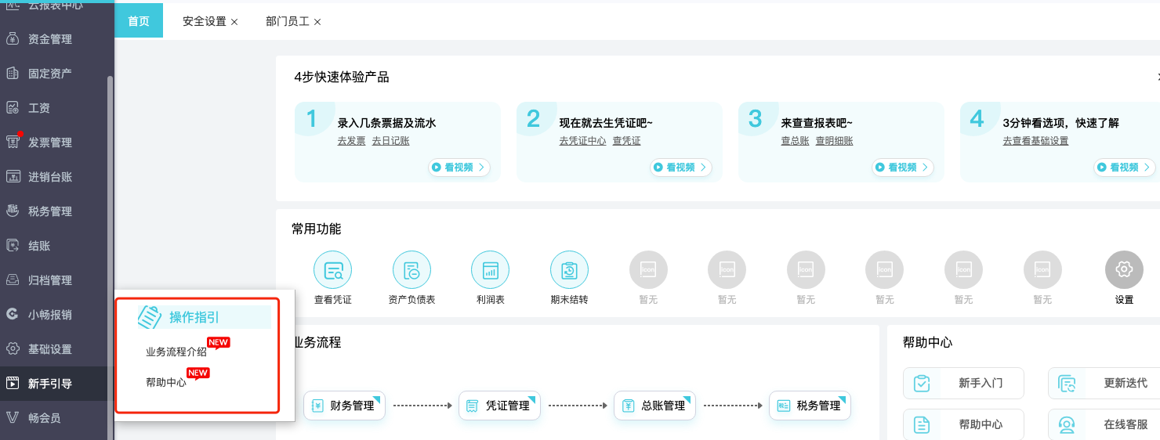The width and height of the screenshot is (1160, 440).
Task: Close the 部门员工 tab
Action: (317, 22)
